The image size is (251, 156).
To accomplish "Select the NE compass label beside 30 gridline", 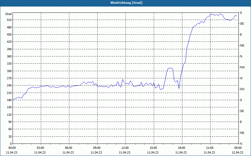I will pyautogui.click(x=242, y=133).
